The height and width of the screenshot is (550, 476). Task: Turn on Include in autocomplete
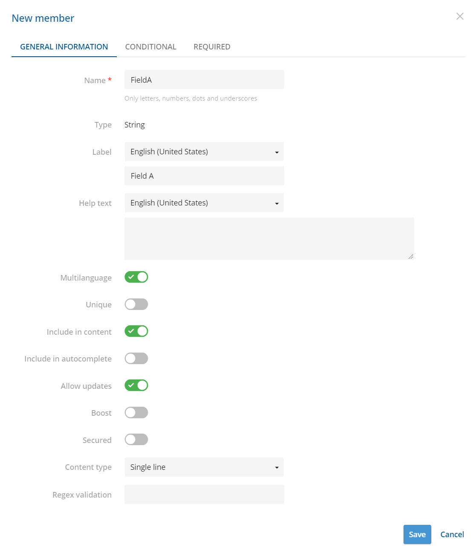(136, 359)
